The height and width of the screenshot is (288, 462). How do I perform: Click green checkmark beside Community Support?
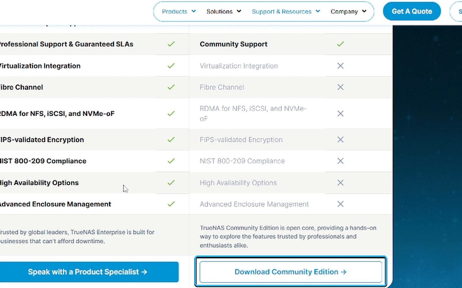340,44
